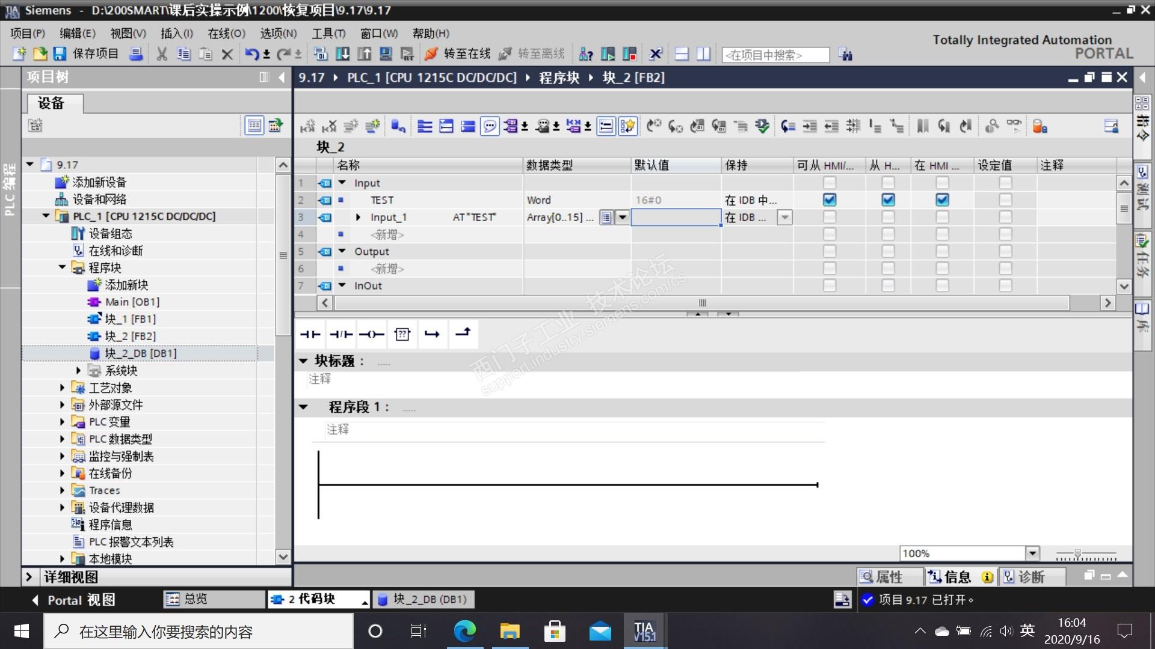Uncheck HMI accessible box for TEST
The image size is (1155, 649).
click(830, 200)
